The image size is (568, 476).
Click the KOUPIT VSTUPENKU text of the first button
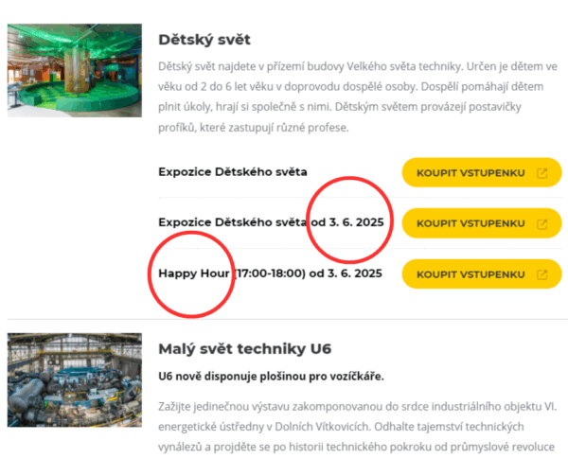[x=470, y=173]
